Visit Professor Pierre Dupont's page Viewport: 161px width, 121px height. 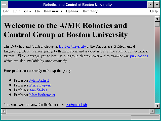[x=40, y=85]
